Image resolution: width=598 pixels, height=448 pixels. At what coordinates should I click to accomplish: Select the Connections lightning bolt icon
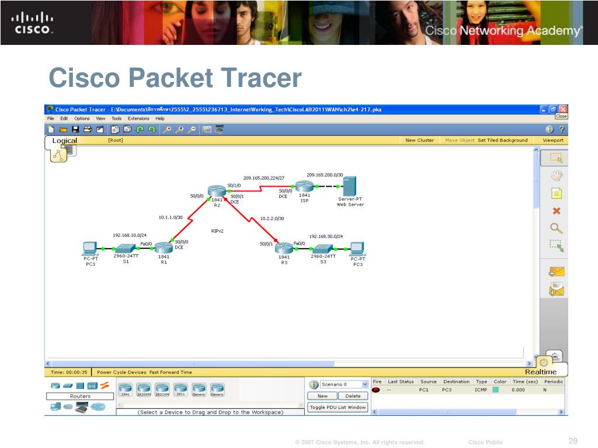click(x=105, y=386)
